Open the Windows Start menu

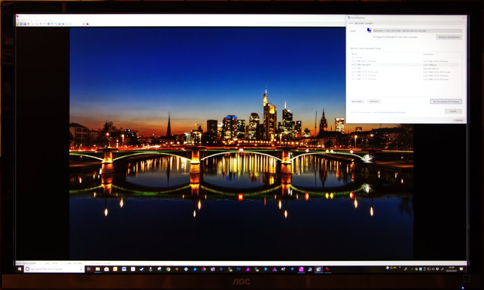click(19, 269)
